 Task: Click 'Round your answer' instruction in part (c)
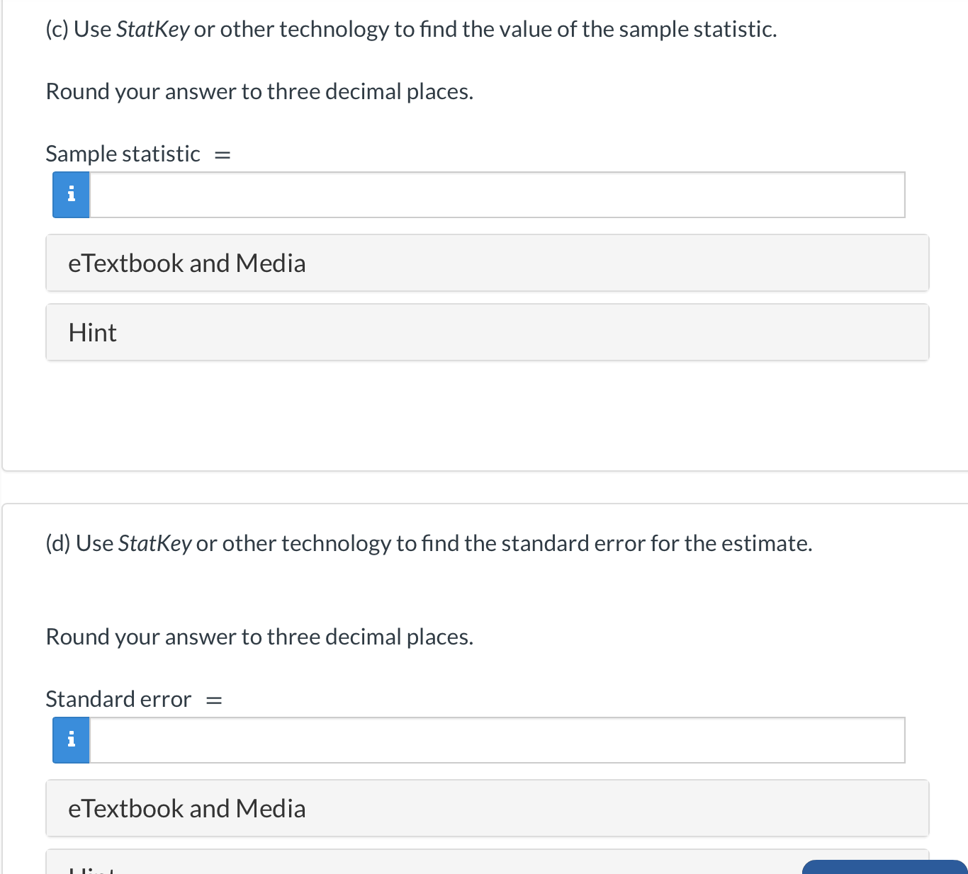pos(259,91)
